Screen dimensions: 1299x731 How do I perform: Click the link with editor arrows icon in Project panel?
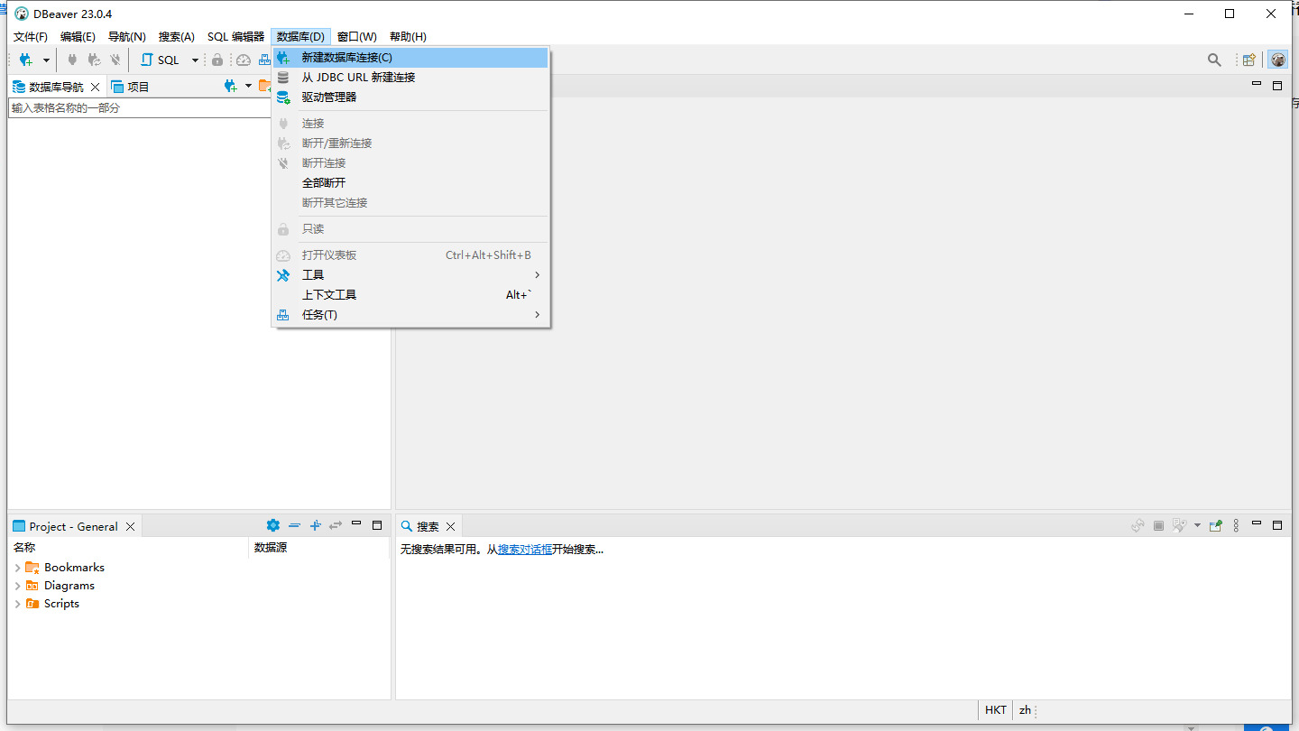[x=336, y=525]
